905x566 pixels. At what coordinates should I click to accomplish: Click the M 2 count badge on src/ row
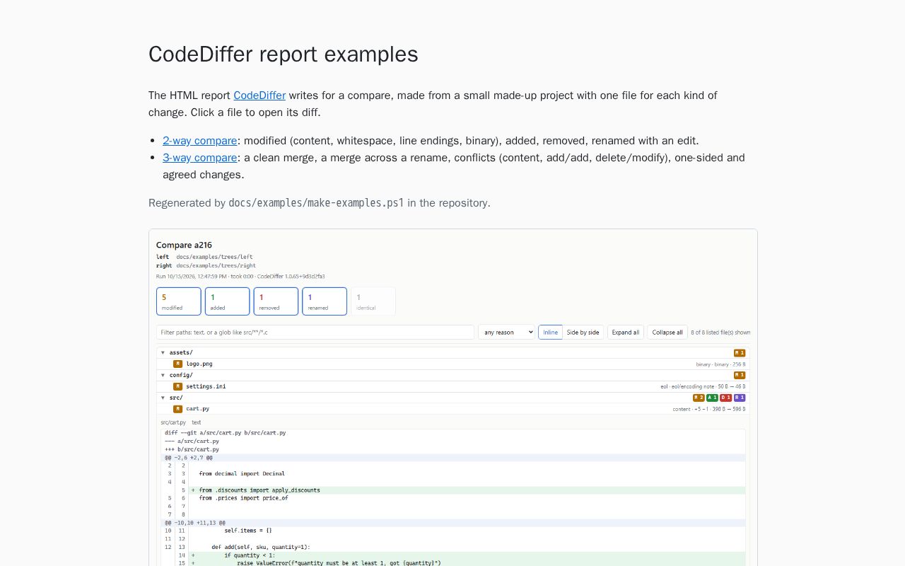tap(699, 398)
